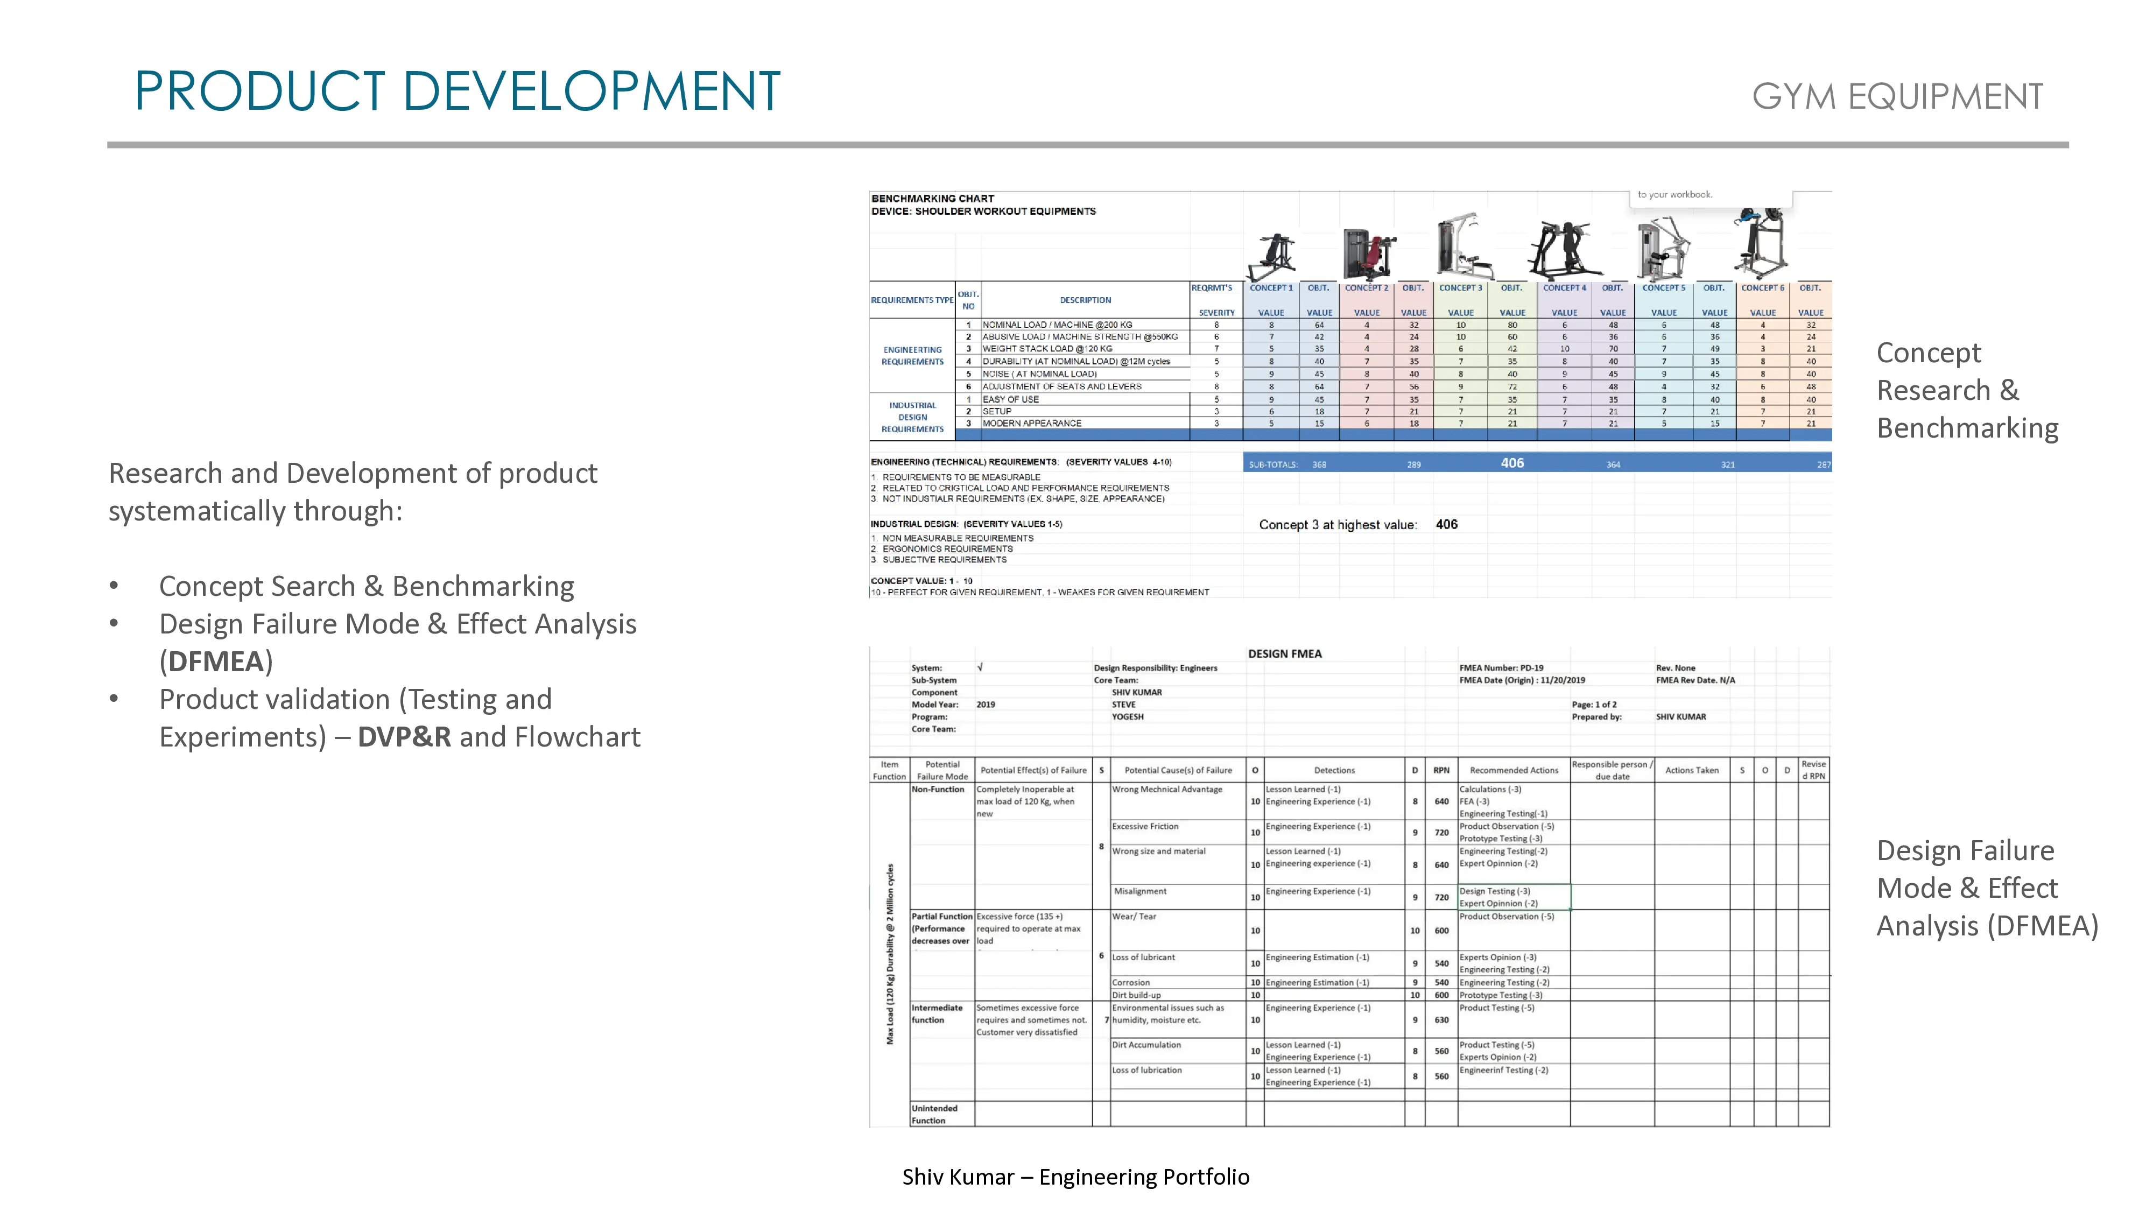Click the ENGINEERING REQUIREMENTS group label
This screenshot has width=2153, height=1211.
click(912, 356)
